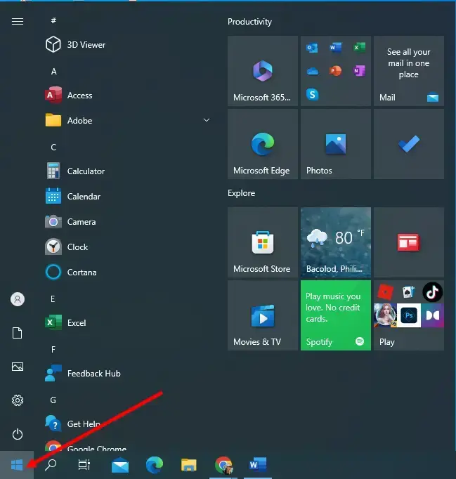Open Skype in the Office tile group
Image resolution: width=456 pixels, height=479 pixels.
(313, 94)
